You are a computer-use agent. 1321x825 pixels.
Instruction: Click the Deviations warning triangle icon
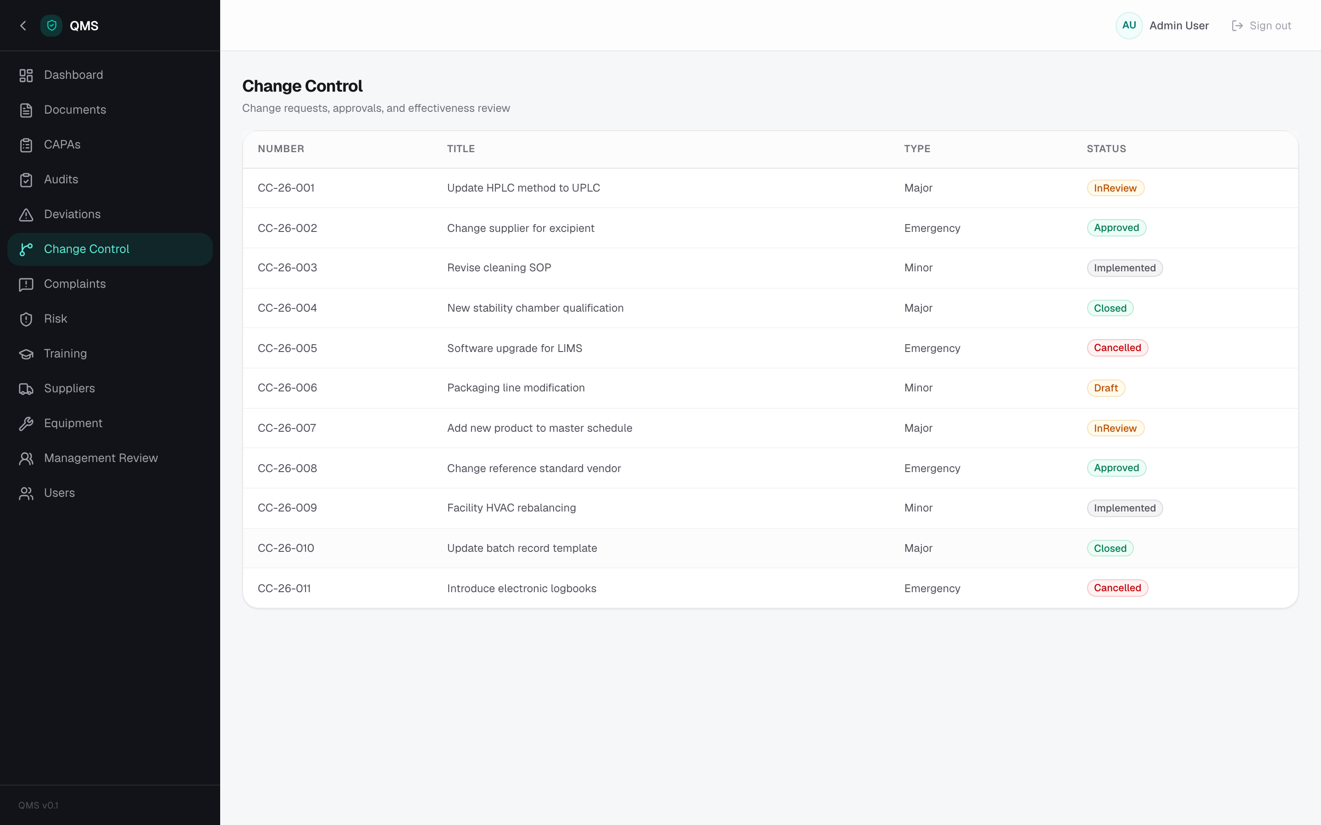pos(26,214)
